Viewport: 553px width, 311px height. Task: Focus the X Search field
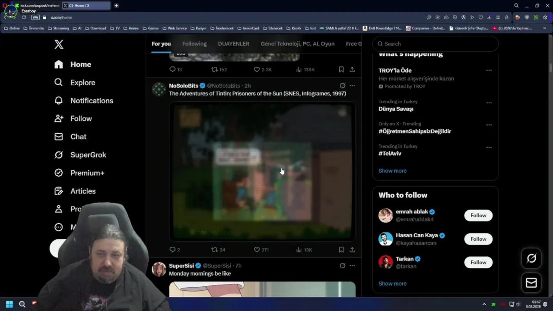pos(435,44)
